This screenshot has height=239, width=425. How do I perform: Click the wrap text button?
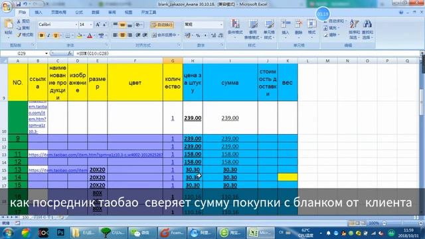[x=162, y=25]
